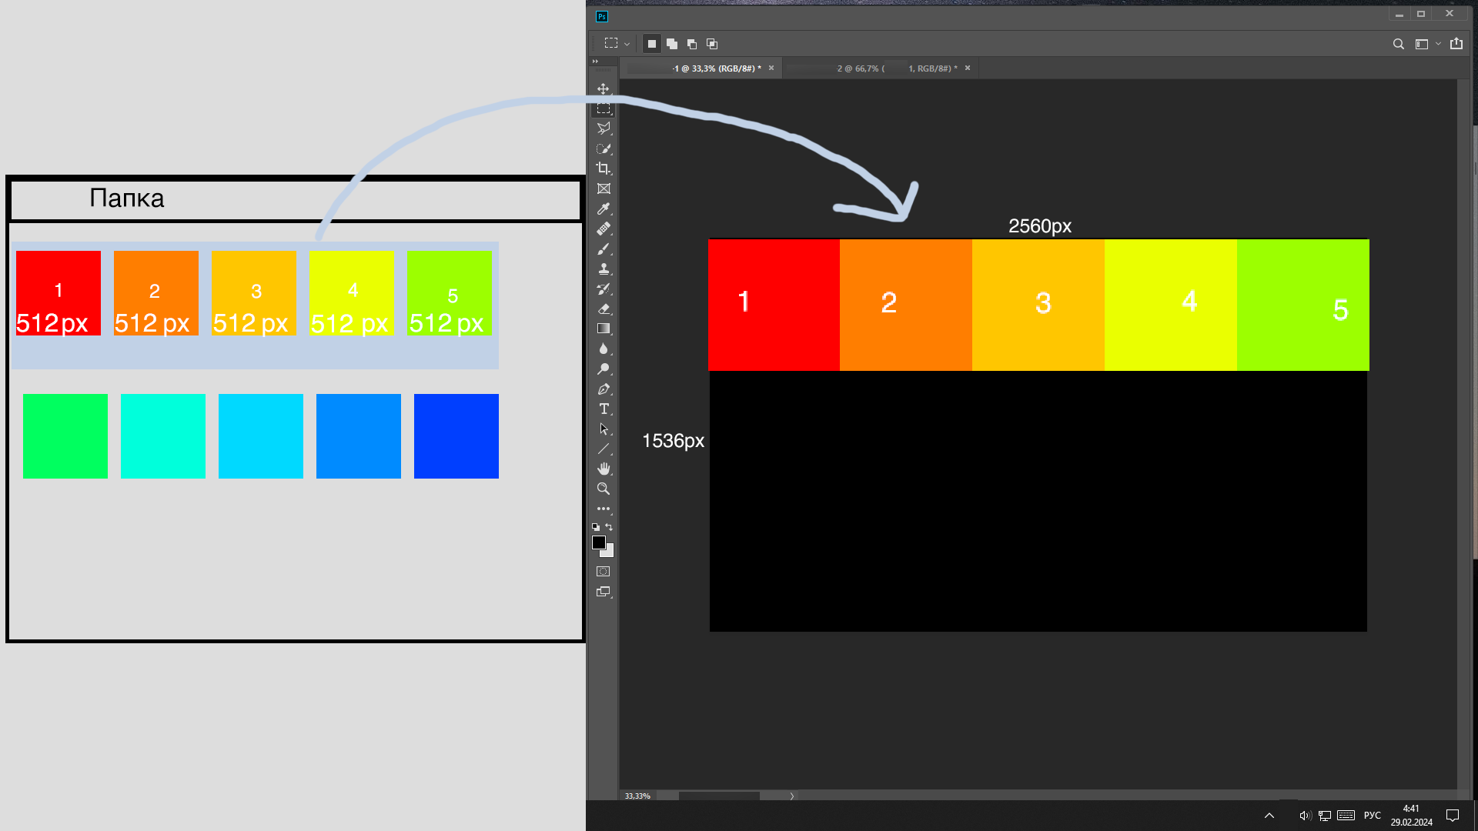Enable Intersect with selection mode

(x=712, y=44)
